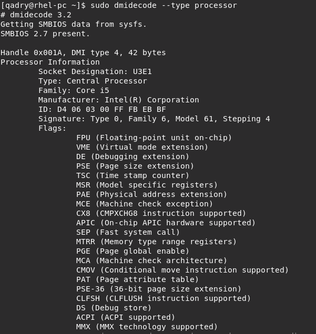Select the SMBIOS 2.7 present line
Screen dimensions: 316x334
[x=45, y=34]
